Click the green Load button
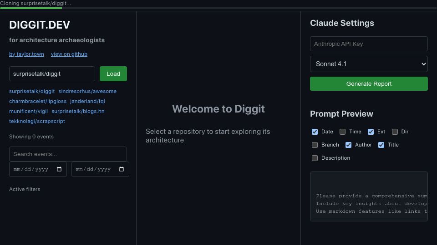 point(113,73)
